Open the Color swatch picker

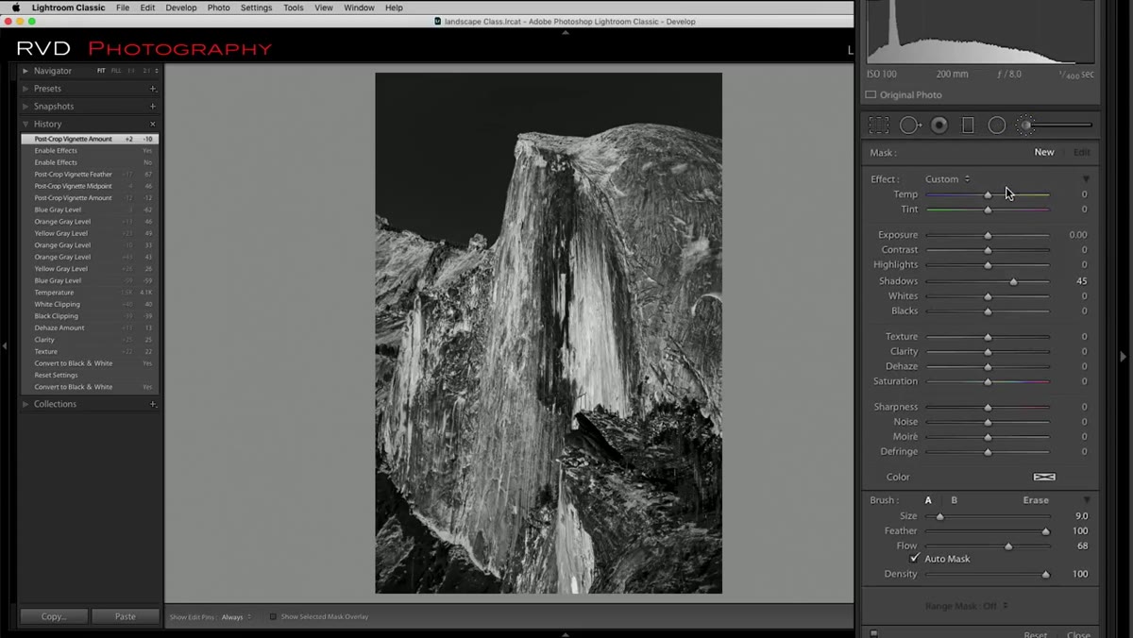pyautogui.click(x=1044, y=477)
